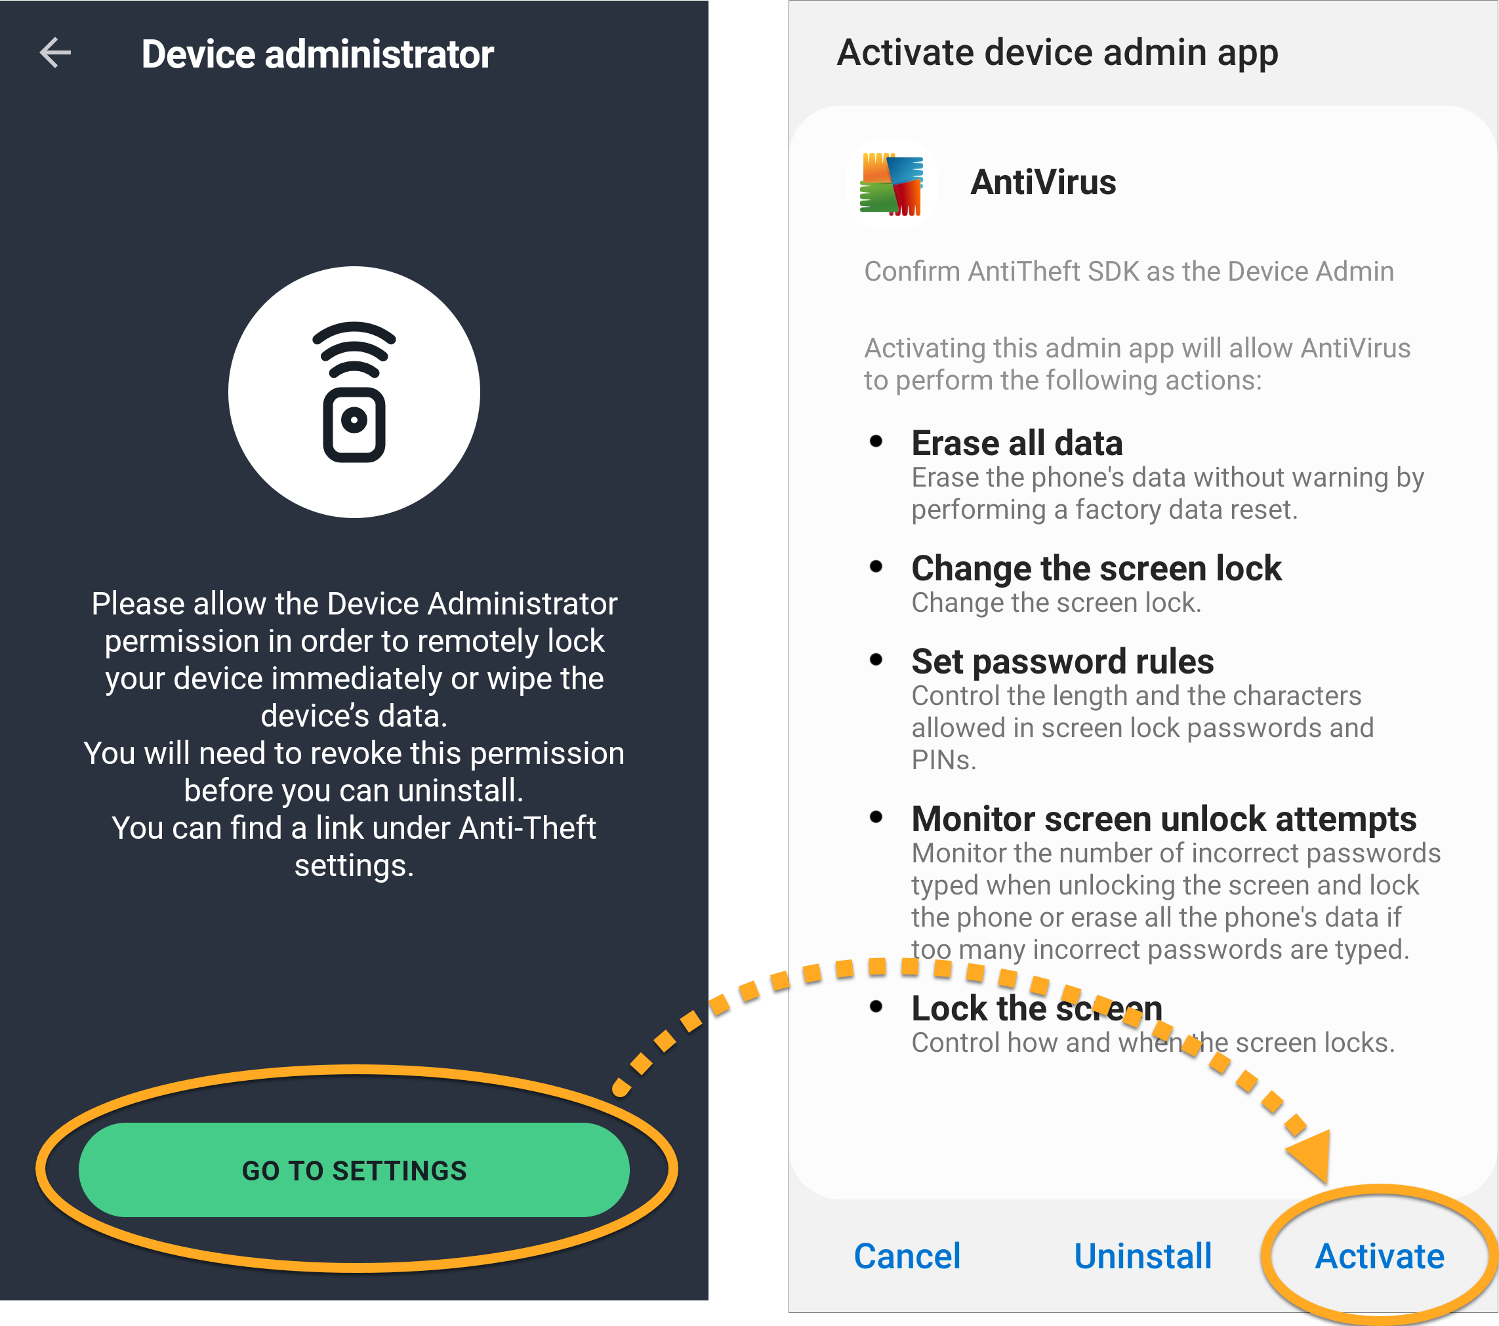The height and width of the screenshot is (1326, 1499).
Task: Tap the remote control signal icon
Action: 354,392
